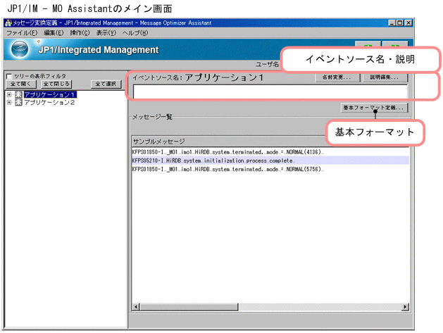The image size is (443, 333).
Task: Click the 全て選択 button
Action: point(106,84)
